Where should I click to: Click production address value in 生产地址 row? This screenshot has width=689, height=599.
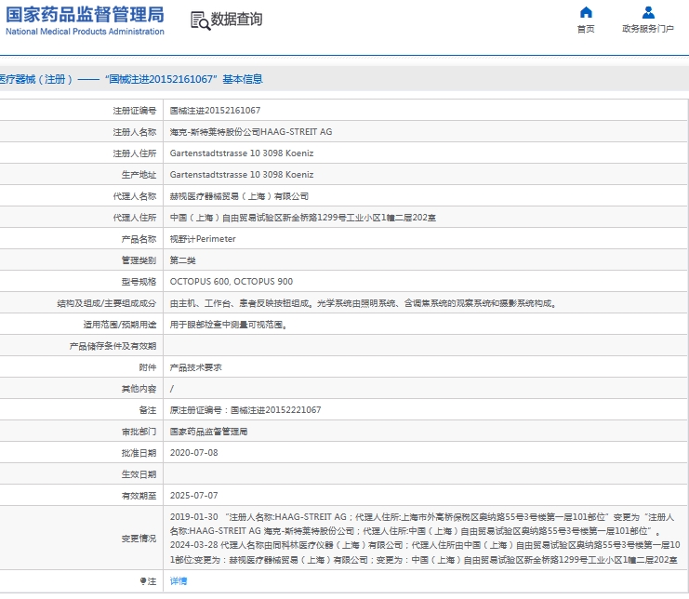pos(242,175)
